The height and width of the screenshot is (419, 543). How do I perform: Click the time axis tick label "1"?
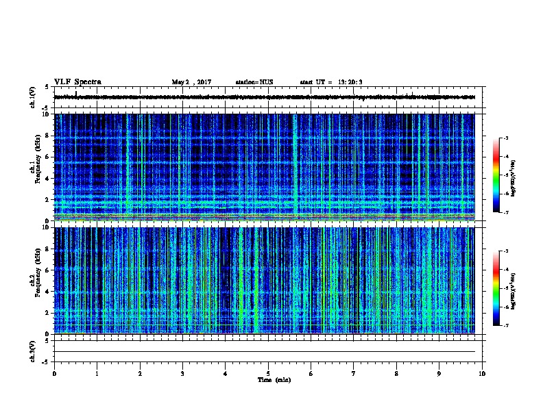97,373
